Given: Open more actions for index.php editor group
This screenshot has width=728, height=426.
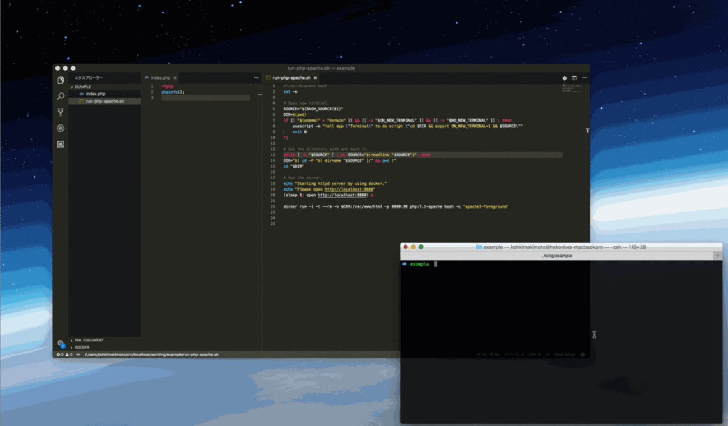Looking at the screenshot, I should point(256,78).
